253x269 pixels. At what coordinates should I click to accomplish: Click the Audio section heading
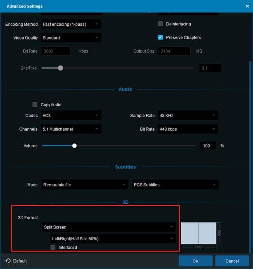point(125,89)
